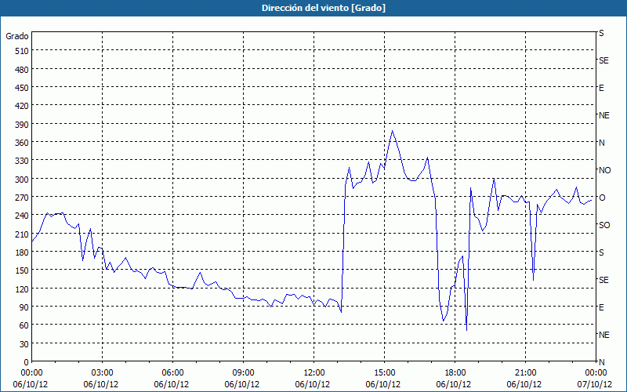
Task: Click the 03:00 time axis label
Action: 103,373
